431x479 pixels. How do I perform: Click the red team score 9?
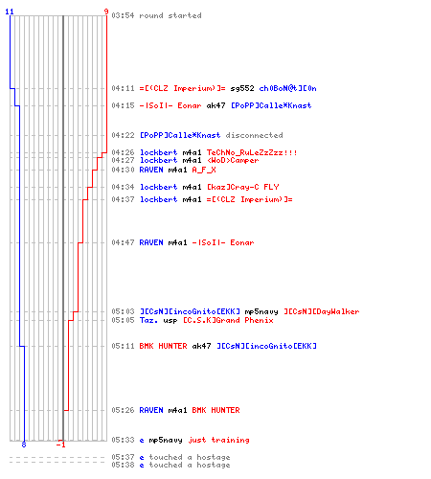click(106, 11)
